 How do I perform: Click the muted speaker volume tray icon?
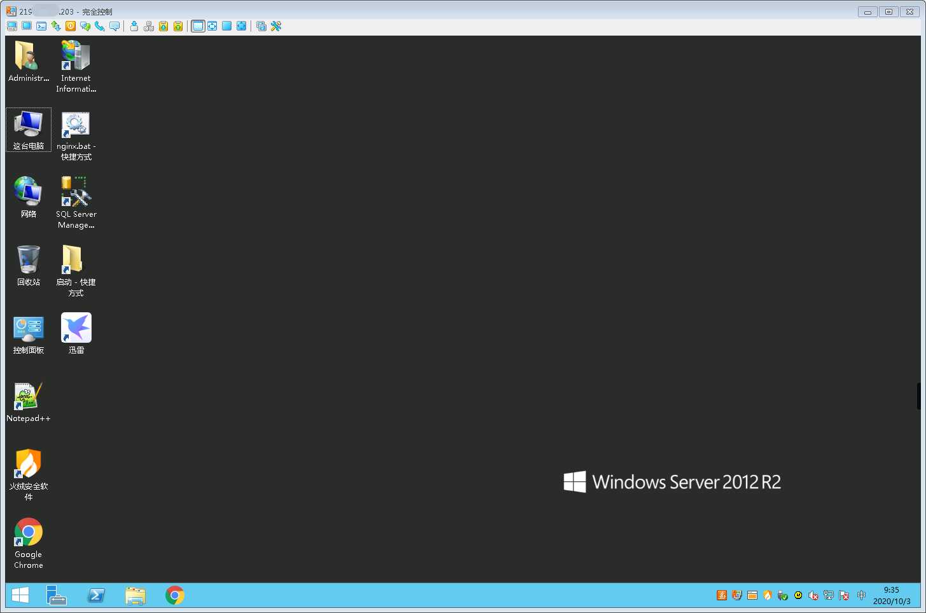coord(813,595)
